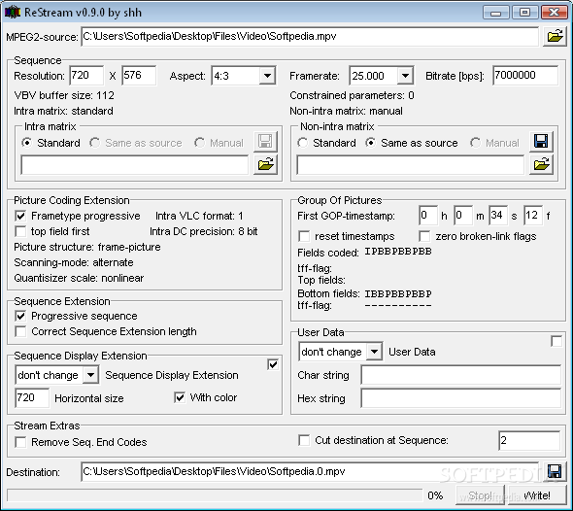Click Non-intra matrix: manual text
The image size is (573, 511).
click(346, 111)
